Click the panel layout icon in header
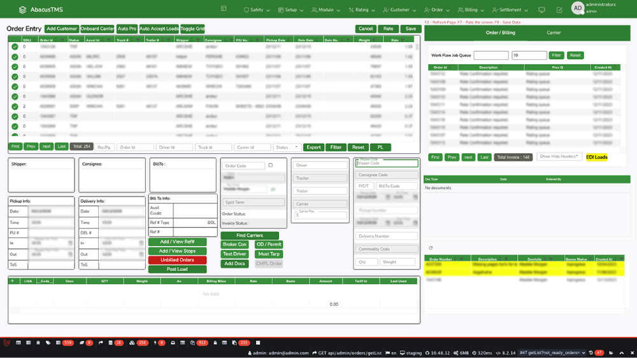Screen dimensions: 637x358 point(224,9)
